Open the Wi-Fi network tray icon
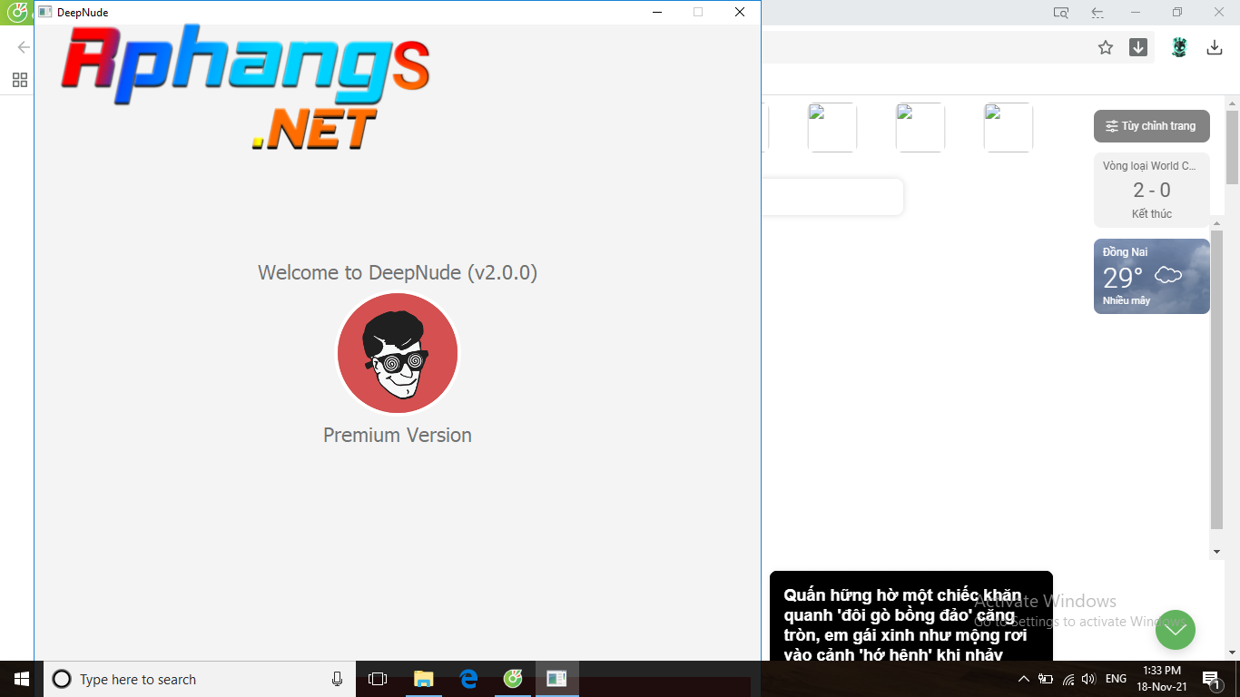This screenshot has height=697, width=1240. [1068, 679]
